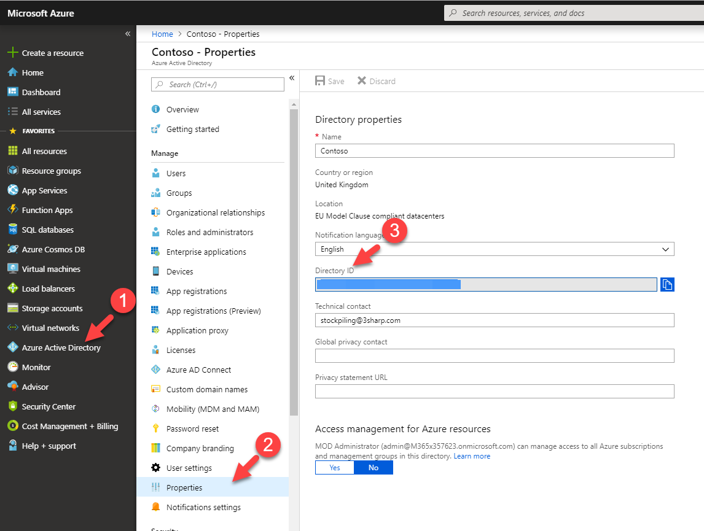Click the Contoso - Properties breadcrumb text
Image resolution: width=704 pixels, height=531 pixels.
[x=223, y=34]
